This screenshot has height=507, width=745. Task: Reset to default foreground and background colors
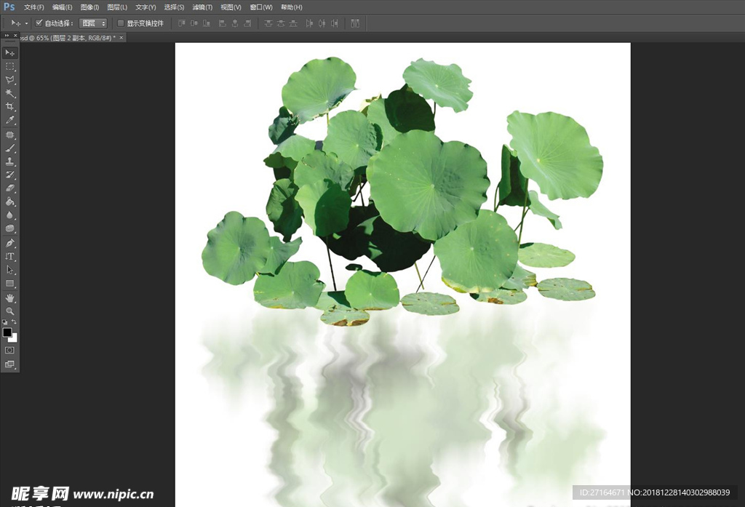[4, 322]
